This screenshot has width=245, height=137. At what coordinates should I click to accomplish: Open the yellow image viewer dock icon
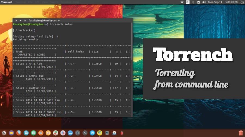(x=100, y=133)
